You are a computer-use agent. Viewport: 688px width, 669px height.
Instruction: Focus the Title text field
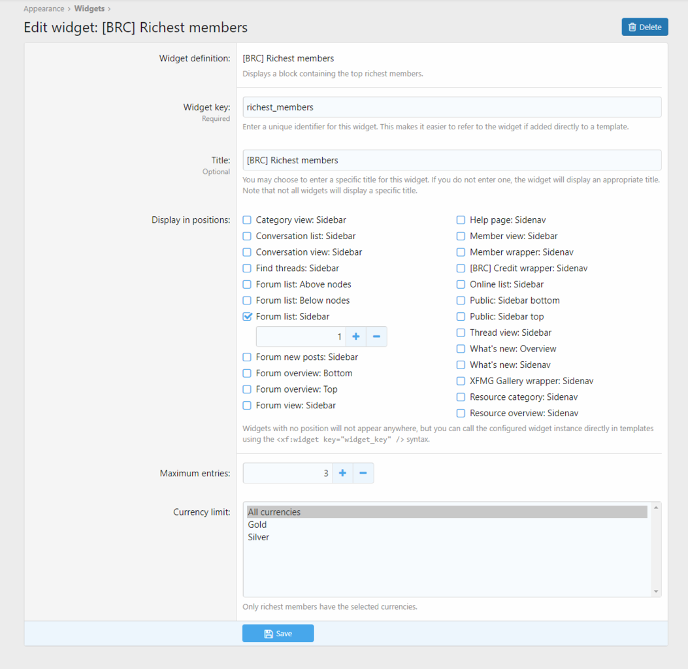pos(451,160)
